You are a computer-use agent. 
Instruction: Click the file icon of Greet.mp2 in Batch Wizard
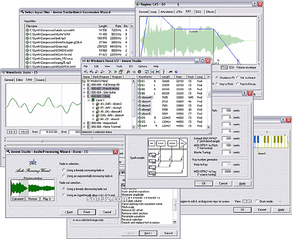tap(27, 47)
